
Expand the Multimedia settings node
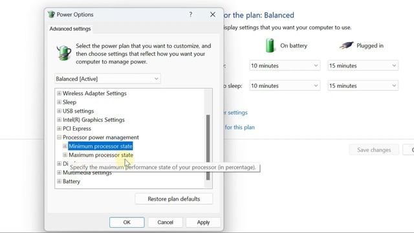[59, 173]
